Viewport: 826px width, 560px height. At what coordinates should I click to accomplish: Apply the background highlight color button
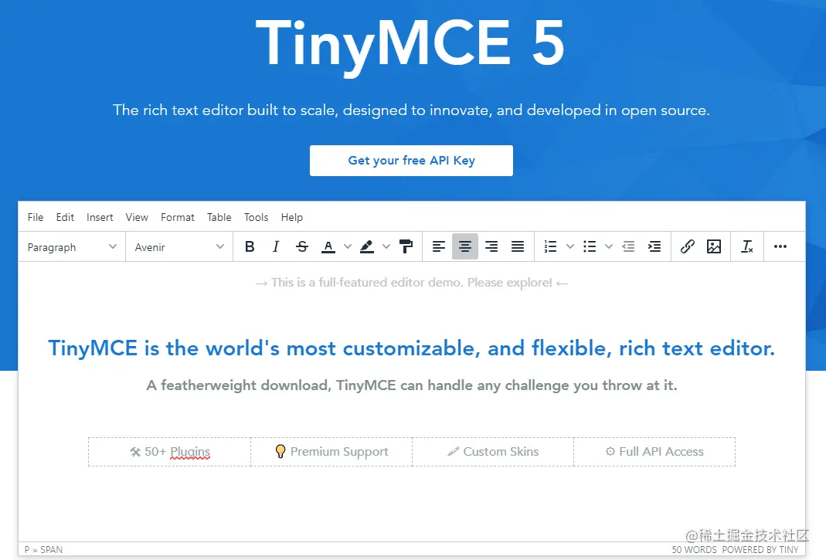click(x=367, y=246)
